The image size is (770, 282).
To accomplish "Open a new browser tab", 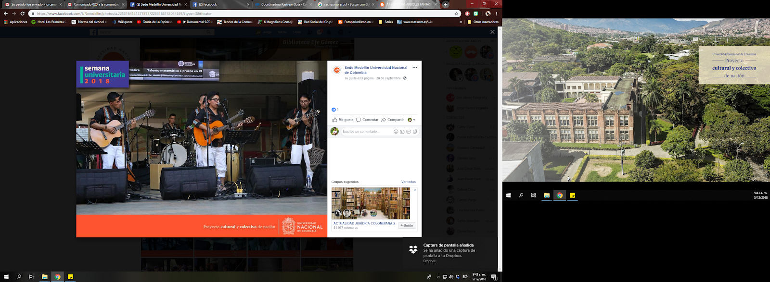I will [446, 4].
